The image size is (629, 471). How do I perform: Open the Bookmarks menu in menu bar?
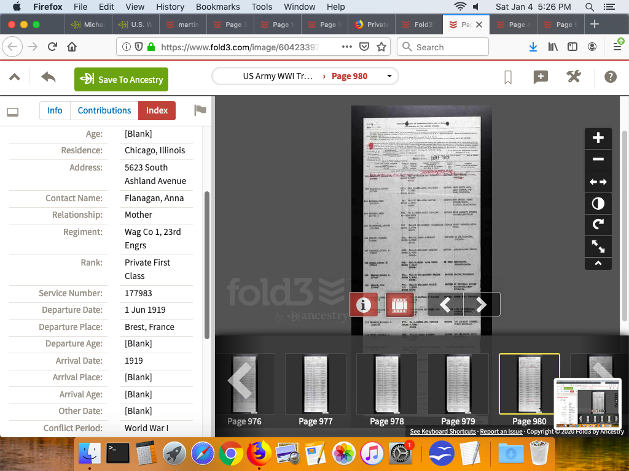tap(217, 7)
